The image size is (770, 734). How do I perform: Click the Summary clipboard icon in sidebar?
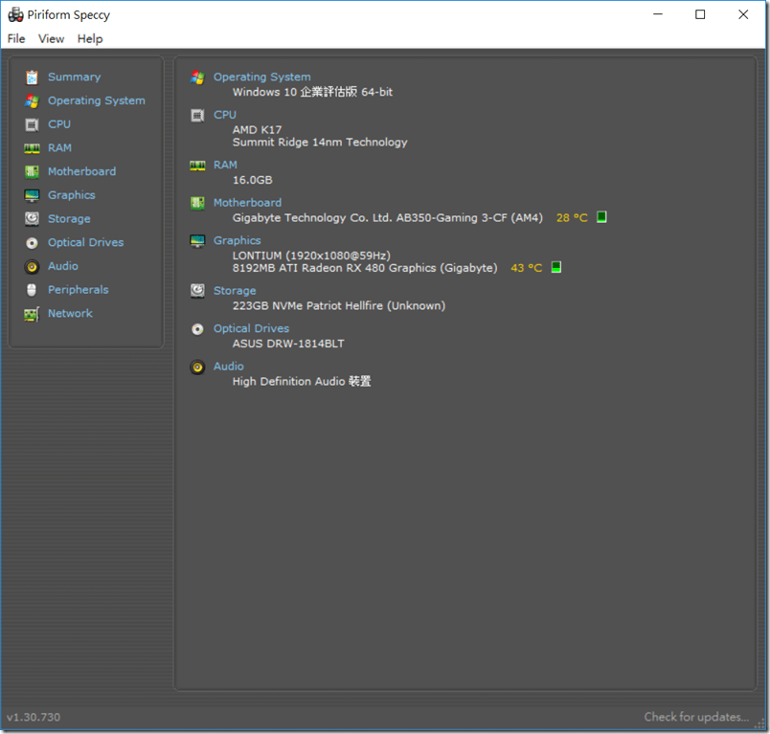[32, 77]
